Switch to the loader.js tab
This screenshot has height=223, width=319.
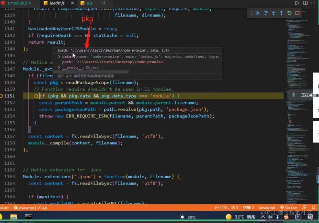[x=57, y=3]
